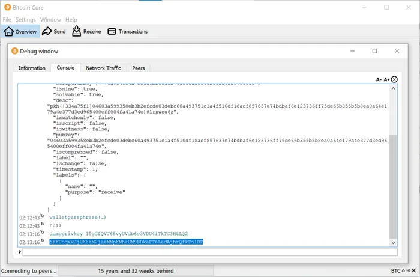Click the '"ischange": false' line
The image size is (420, 277).
click(80, 163)
